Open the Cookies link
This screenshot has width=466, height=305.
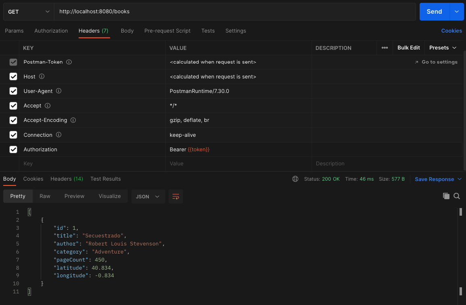click(x=451, y=31)
